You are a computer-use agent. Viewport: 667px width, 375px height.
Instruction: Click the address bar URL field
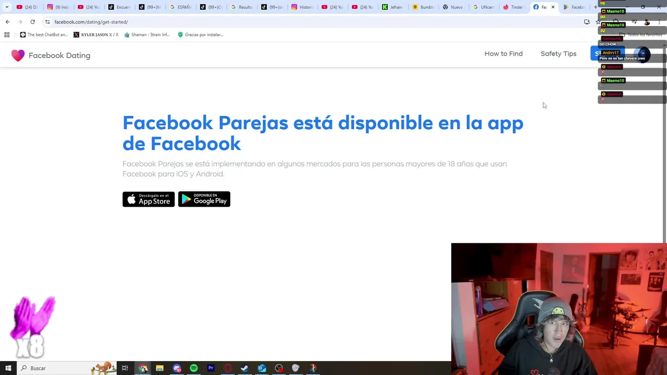(x=313, y=22)
